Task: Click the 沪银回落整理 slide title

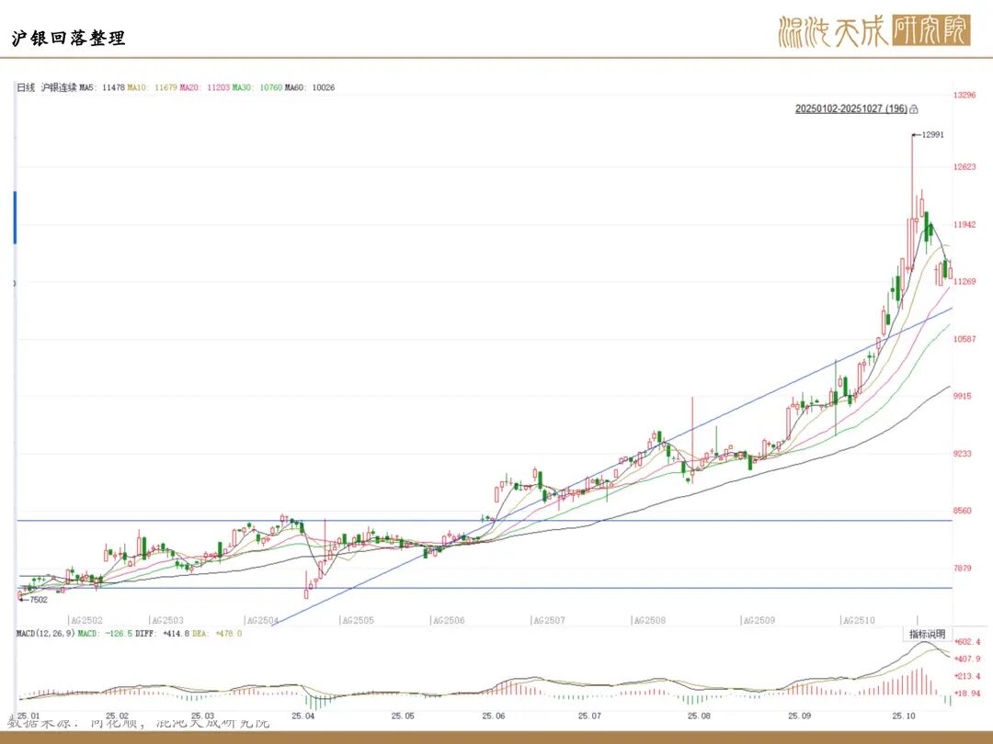Action: click(68, 39)
